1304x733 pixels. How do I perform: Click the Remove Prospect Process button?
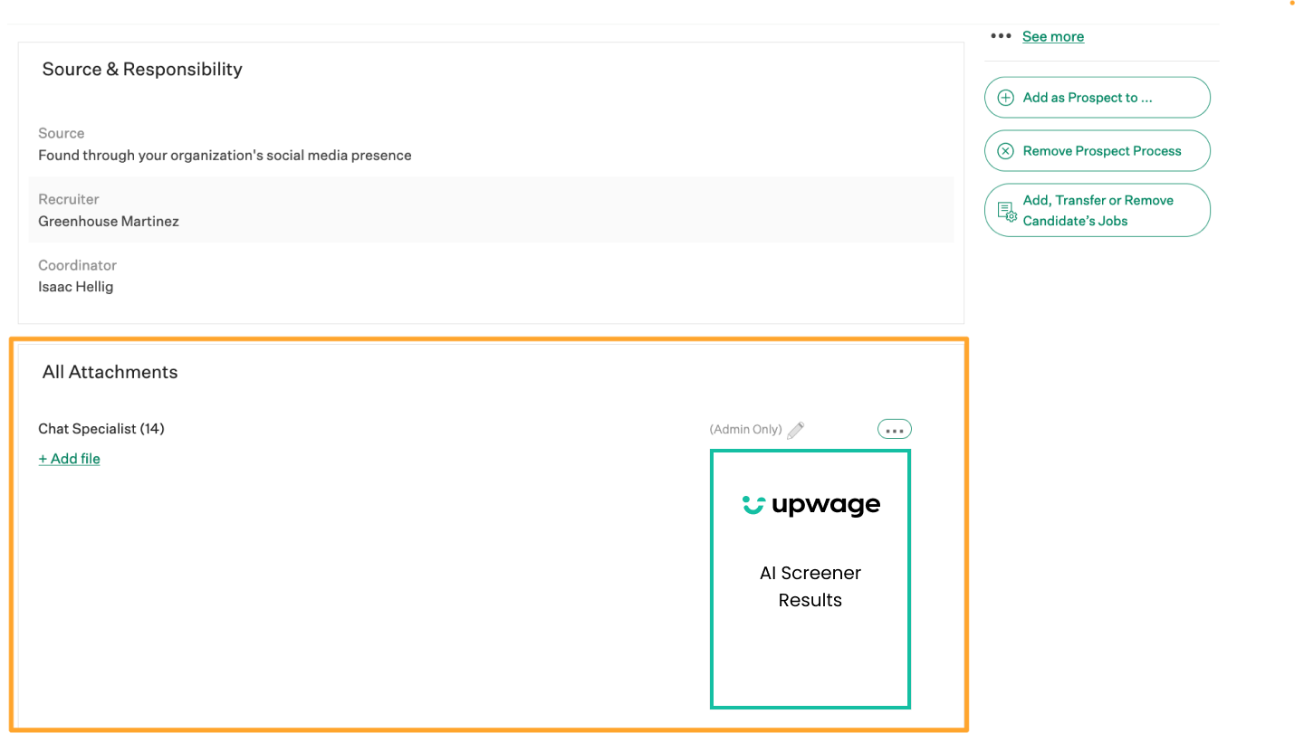[x=1098, y=151]
